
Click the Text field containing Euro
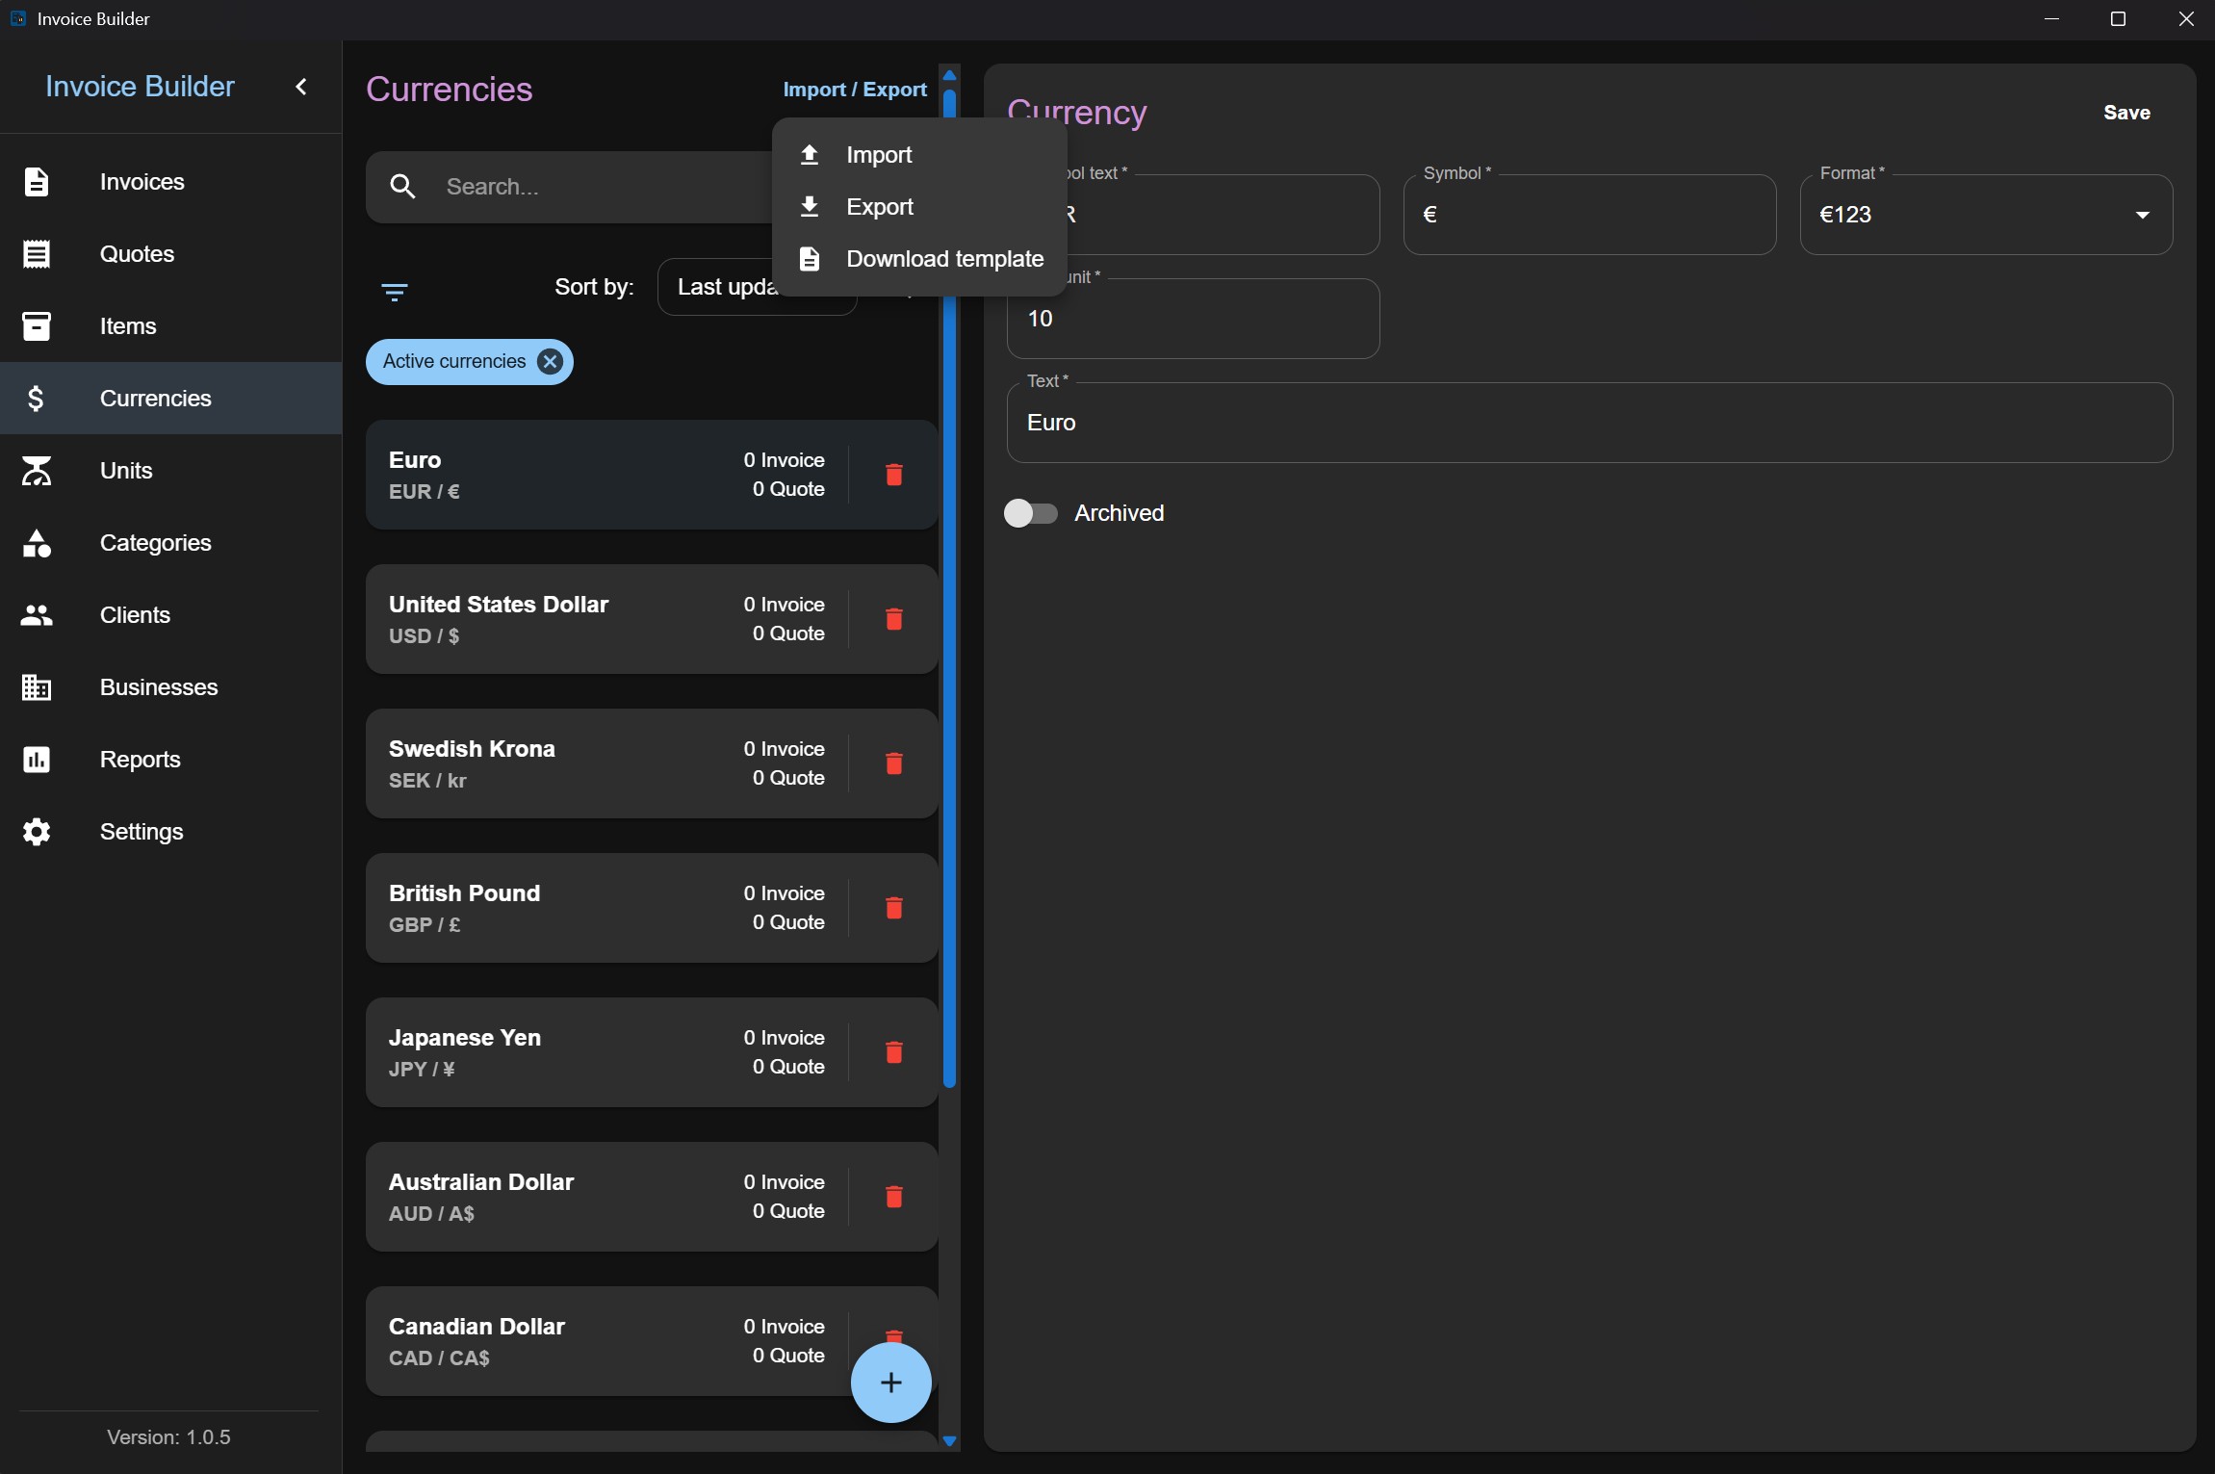click(1589, 423)
